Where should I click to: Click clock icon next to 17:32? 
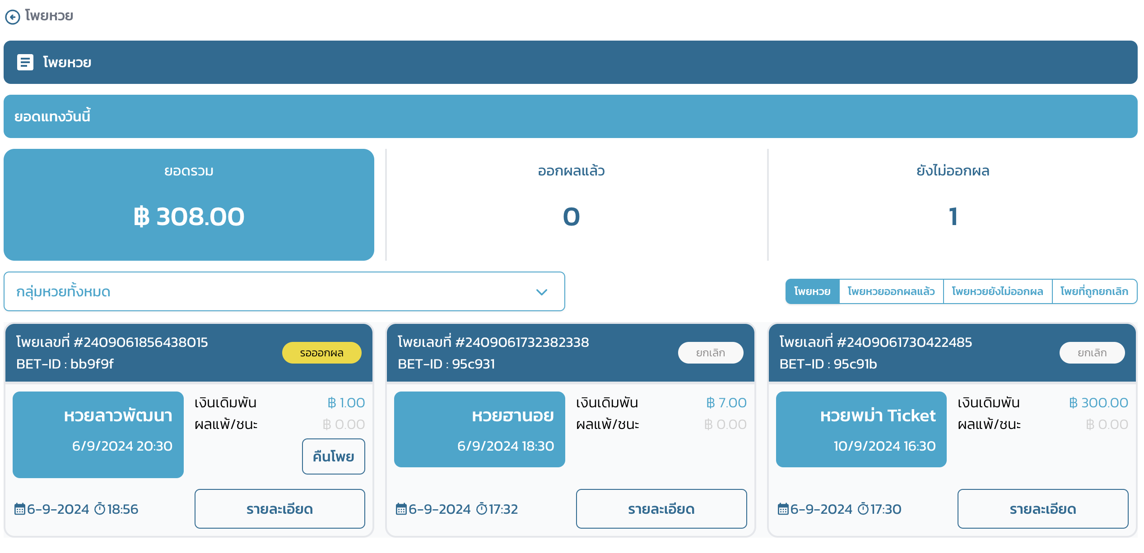(482, 509)
